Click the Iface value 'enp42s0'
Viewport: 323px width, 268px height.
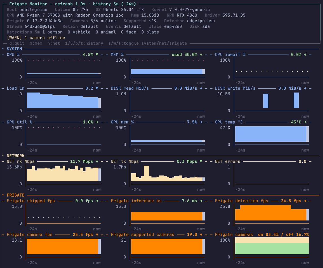pyautogui.click(x=173, y=26)
